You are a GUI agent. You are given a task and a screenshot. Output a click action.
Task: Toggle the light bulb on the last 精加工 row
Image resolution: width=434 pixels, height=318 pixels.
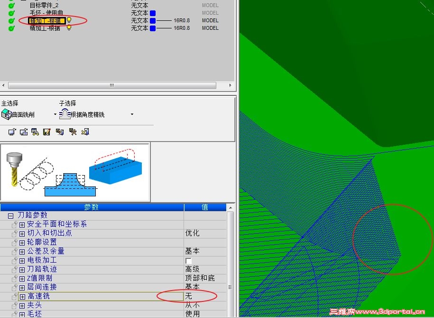coord(69,27)
